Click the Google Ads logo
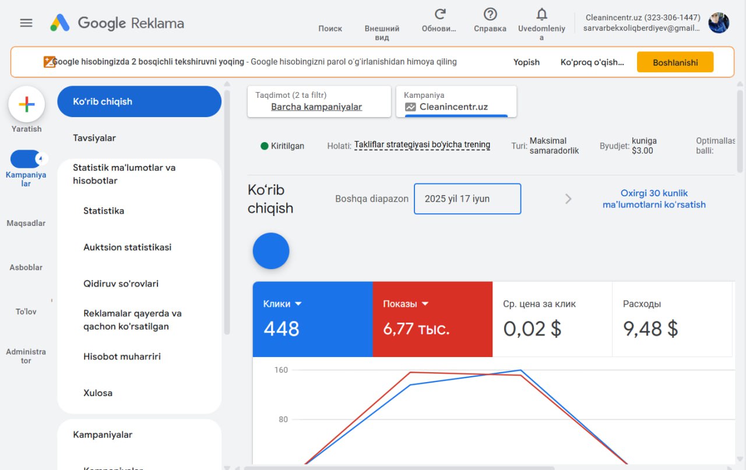The image size is (746, 470). pos(117,23)
